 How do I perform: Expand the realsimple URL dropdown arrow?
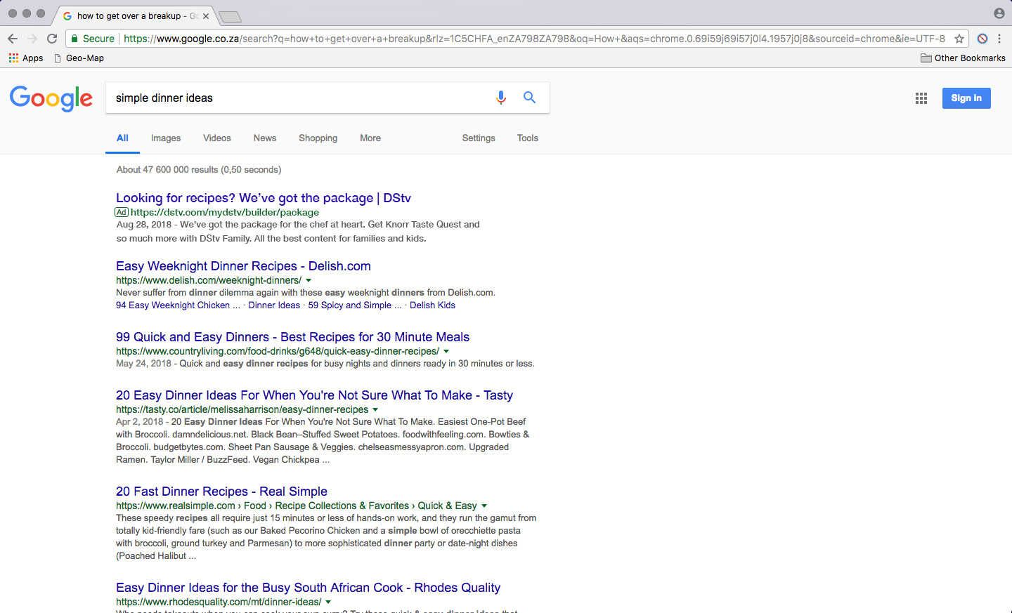[x=484, y=506]
